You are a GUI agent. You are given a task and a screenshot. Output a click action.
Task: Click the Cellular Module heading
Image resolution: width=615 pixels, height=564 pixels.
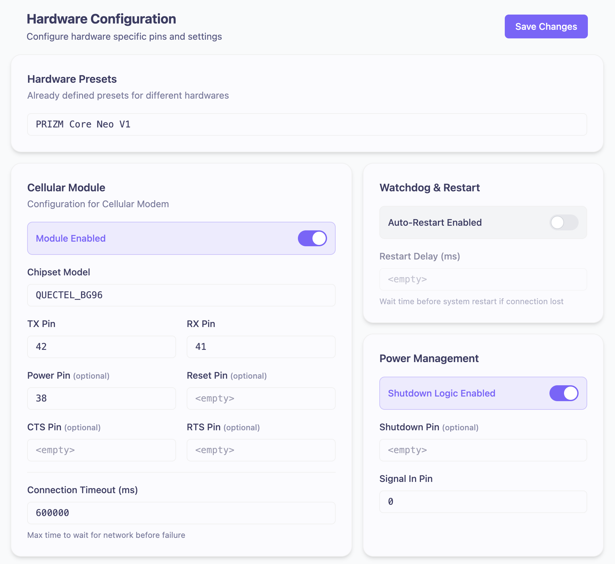click(66, 188)
